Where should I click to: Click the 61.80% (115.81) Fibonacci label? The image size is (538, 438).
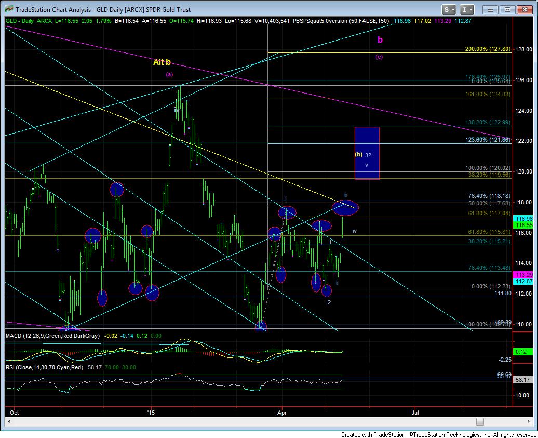tap(489, 232)
